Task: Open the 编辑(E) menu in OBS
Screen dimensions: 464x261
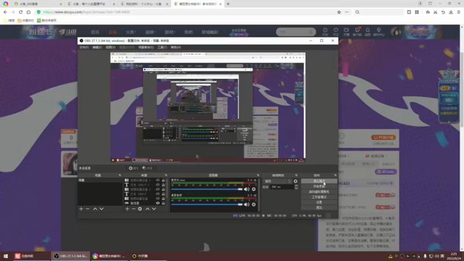Action: click(97, 48)
